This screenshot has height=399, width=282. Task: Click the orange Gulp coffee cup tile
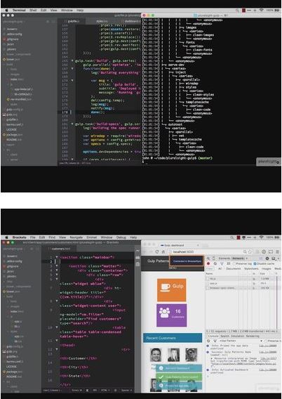tap(171, 289)
